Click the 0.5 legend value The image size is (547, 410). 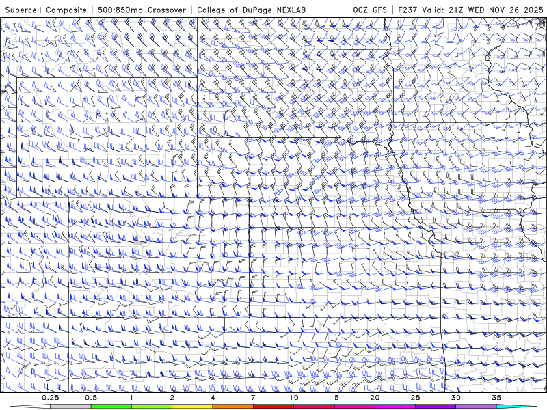[x=91, y=398]
